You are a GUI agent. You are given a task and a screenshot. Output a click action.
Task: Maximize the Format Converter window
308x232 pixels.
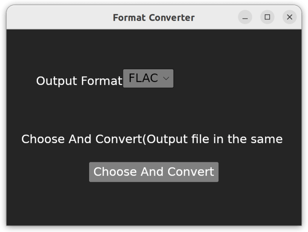267,17
